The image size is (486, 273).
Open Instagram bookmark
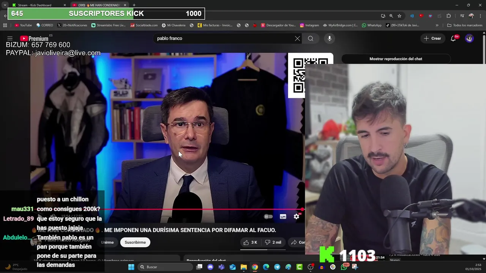(309, 25)
